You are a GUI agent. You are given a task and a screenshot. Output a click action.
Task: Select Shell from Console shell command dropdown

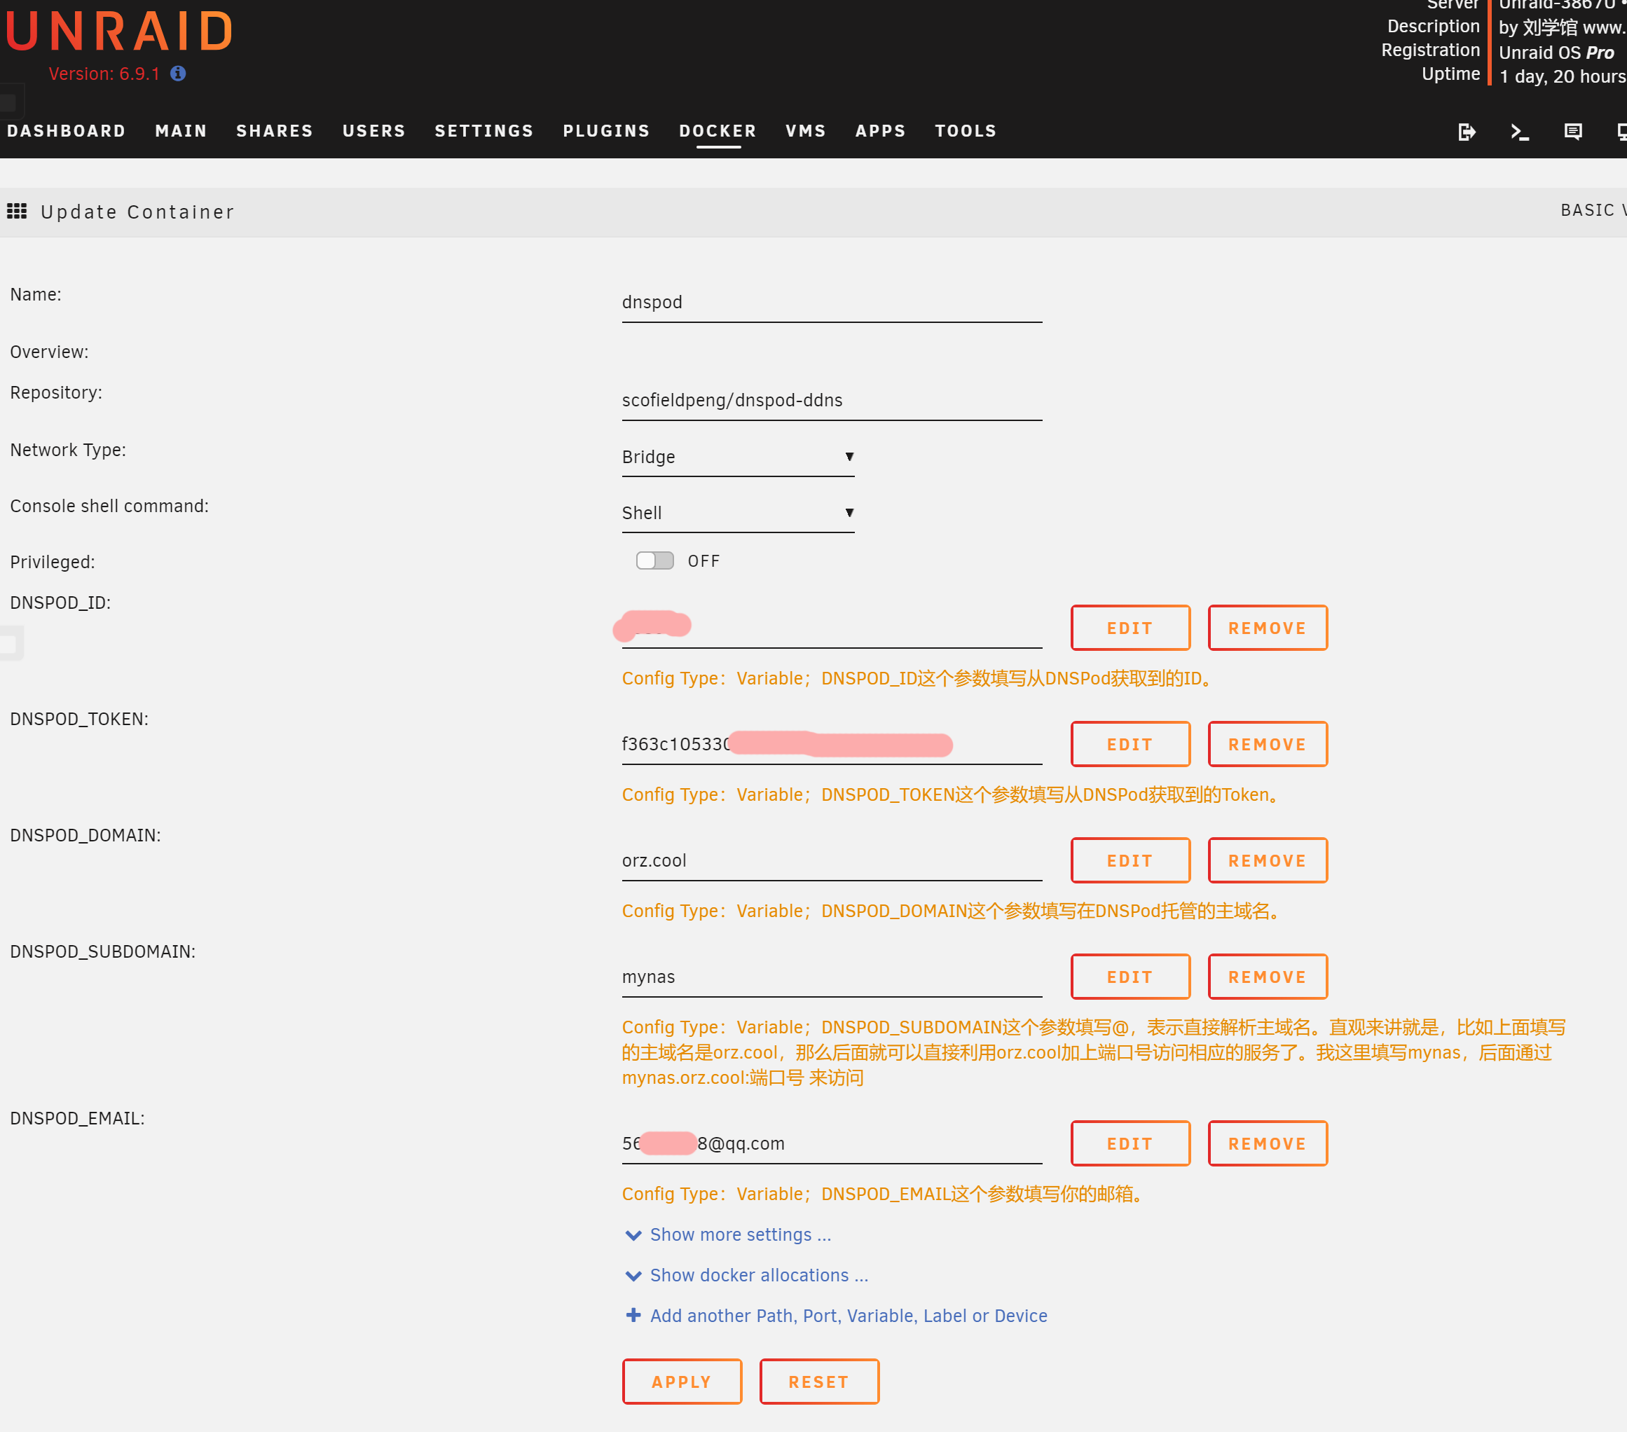coord(739,512)
